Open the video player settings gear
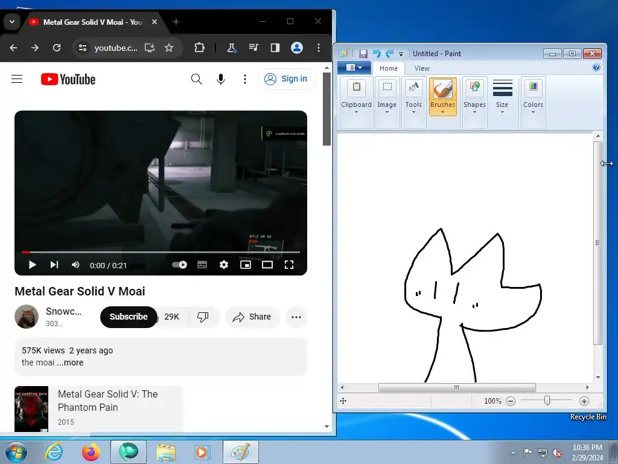 [x=224, y=265]
